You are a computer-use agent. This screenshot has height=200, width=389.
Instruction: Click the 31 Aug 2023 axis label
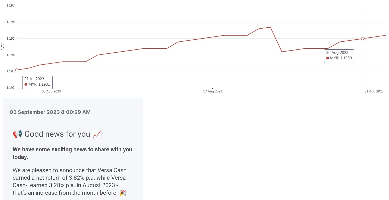tap(374, 91)
